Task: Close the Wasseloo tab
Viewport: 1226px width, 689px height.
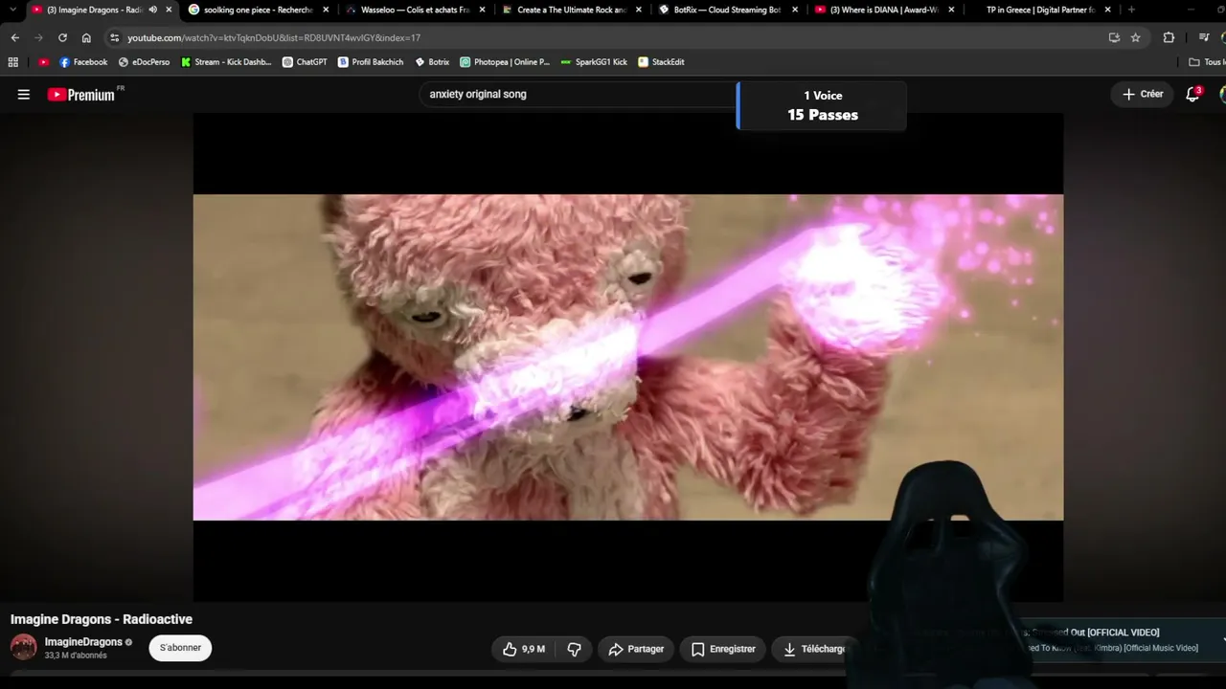Action: pos(482,10)
